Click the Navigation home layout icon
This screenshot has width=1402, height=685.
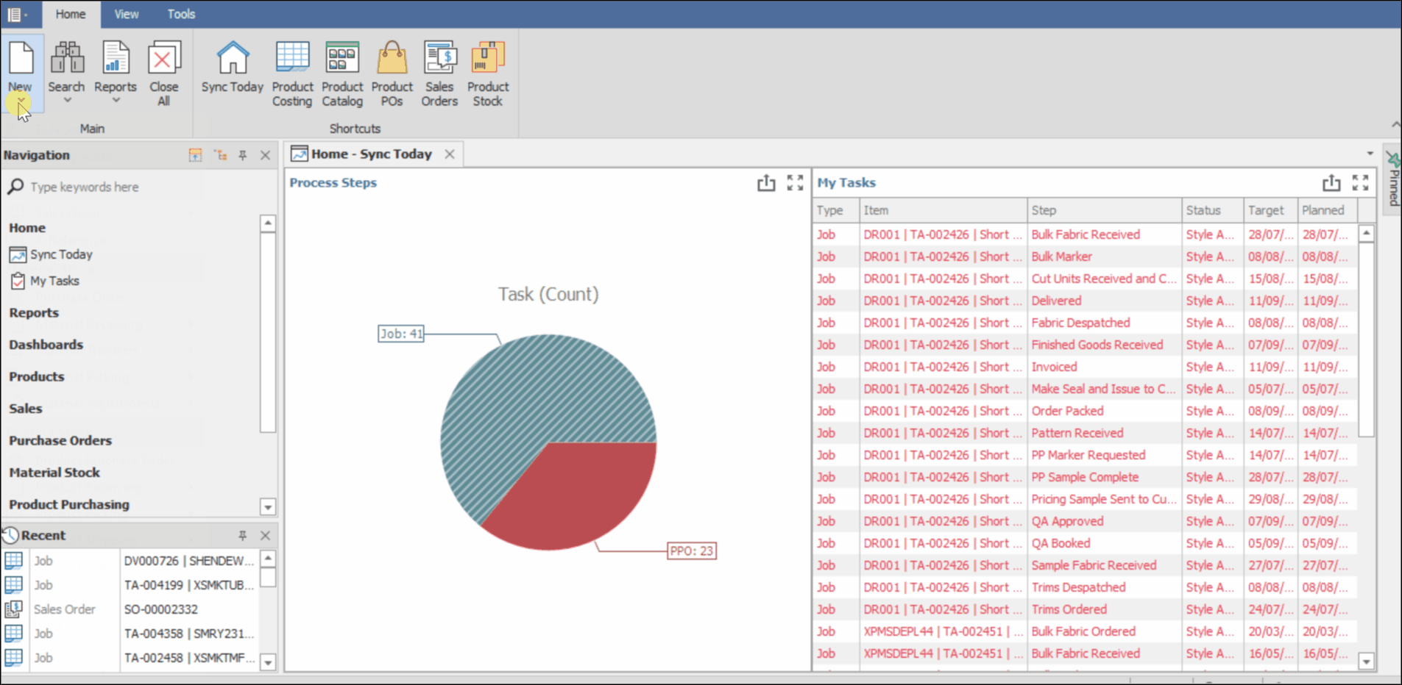click(195, 155)
